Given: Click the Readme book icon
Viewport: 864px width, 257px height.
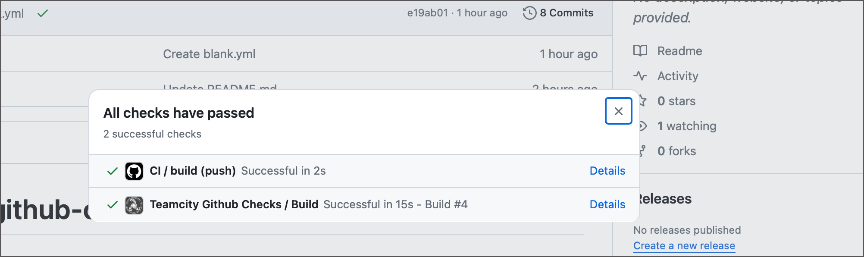Looking at the screenshot, I should 641,51.
